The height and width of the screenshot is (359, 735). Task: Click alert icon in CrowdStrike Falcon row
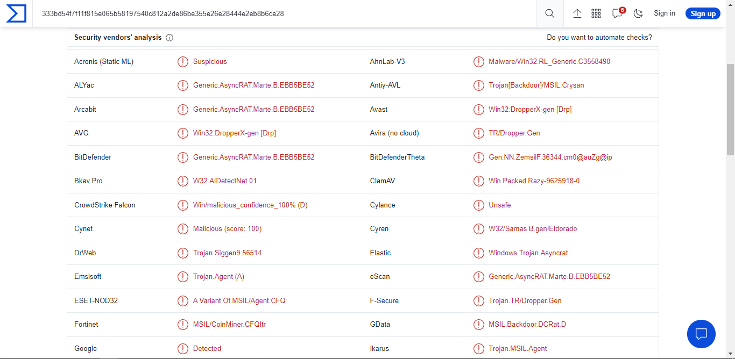183,205
